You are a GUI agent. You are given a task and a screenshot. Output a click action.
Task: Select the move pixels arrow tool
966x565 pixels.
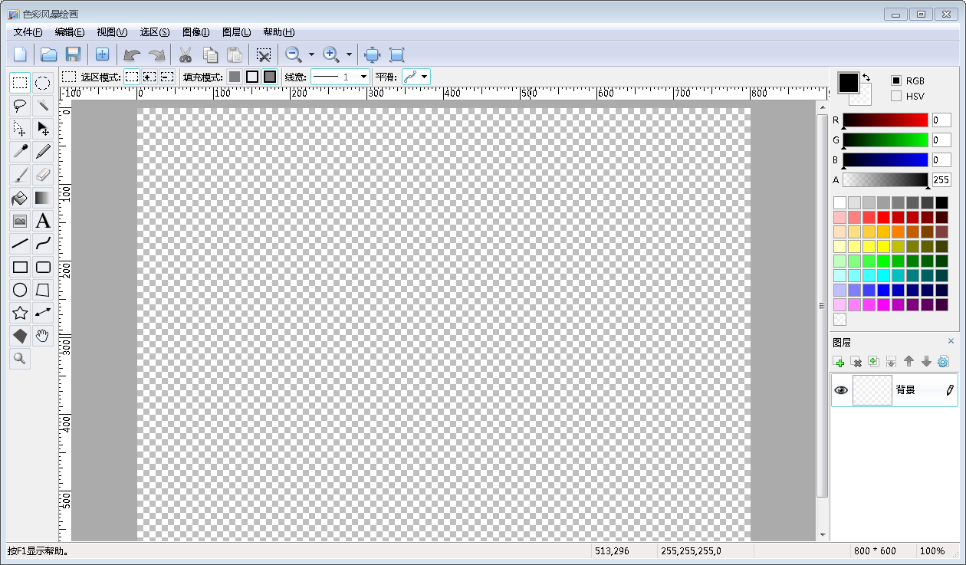pos(43,129)
